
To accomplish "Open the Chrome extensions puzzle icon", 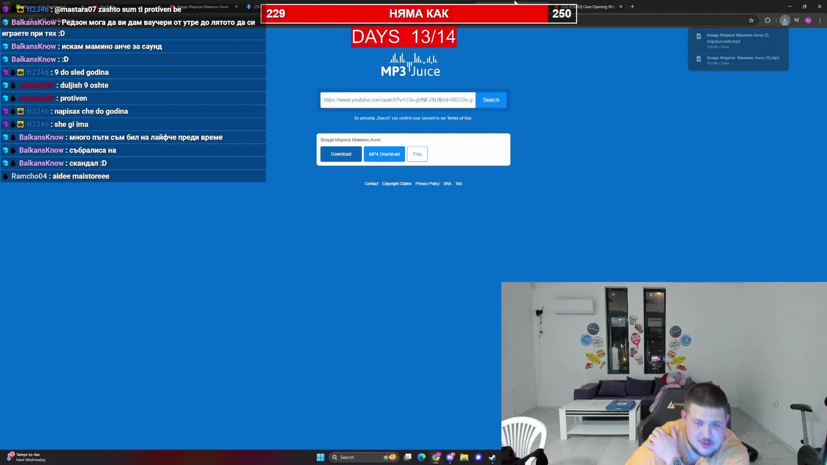I will point(768,21).
